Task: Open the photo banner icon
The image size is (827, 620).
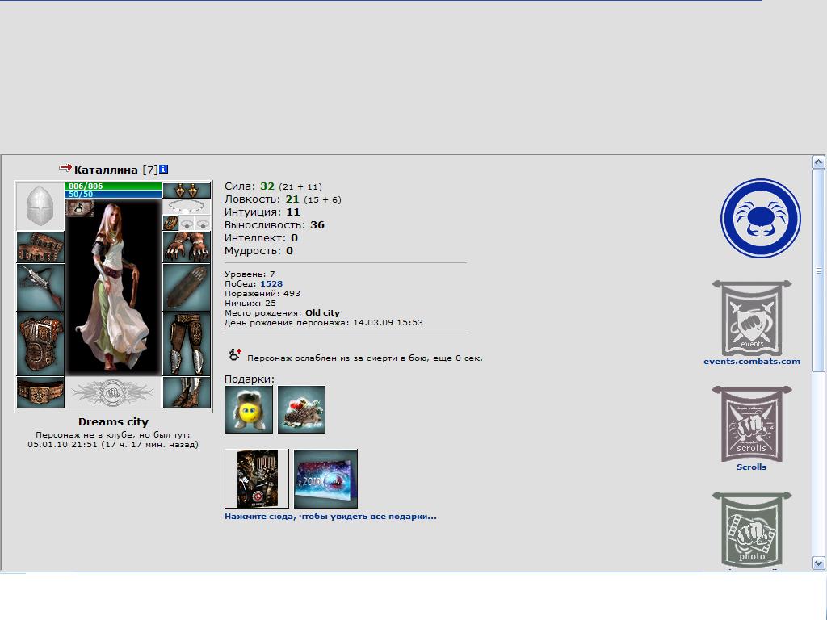Action: tap(752, 530)
